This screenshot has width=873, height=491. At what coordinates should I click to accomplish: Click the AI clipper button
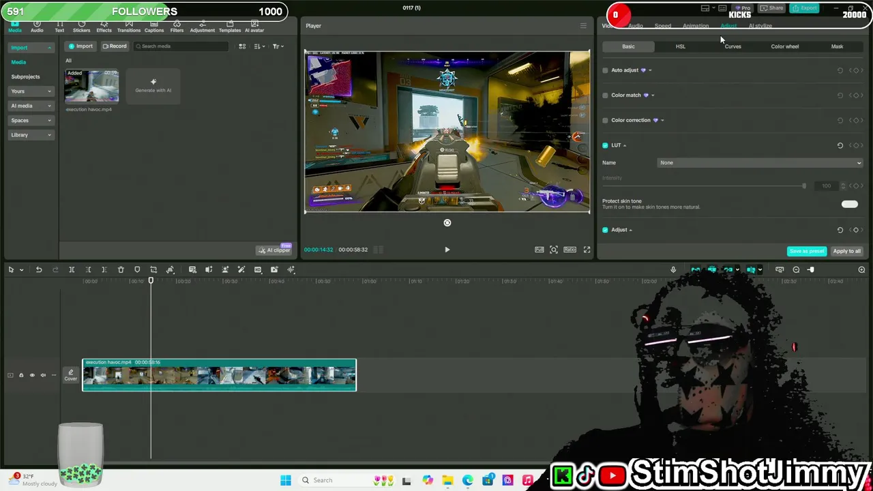pyautogui.click(x=274, y=250)
